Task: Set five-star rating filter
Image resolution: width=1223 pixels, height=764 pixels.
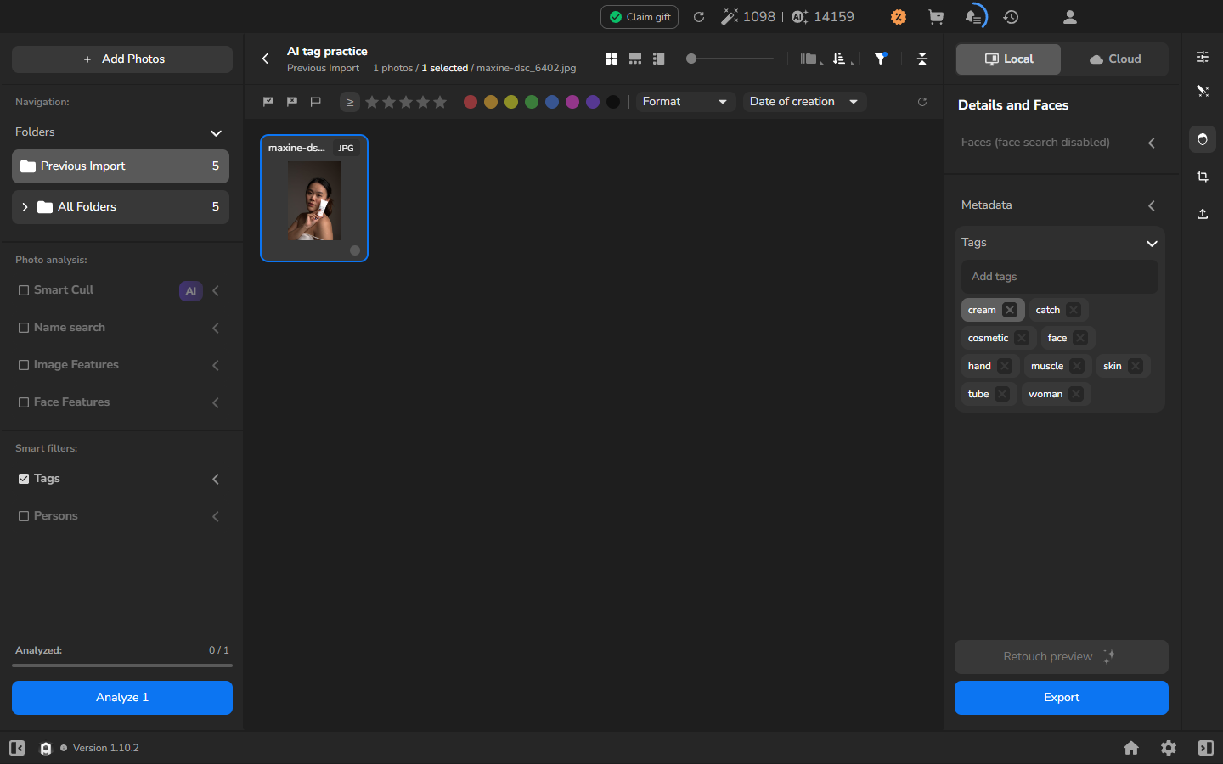Action: pyautogui.click(x=440, y=102)
